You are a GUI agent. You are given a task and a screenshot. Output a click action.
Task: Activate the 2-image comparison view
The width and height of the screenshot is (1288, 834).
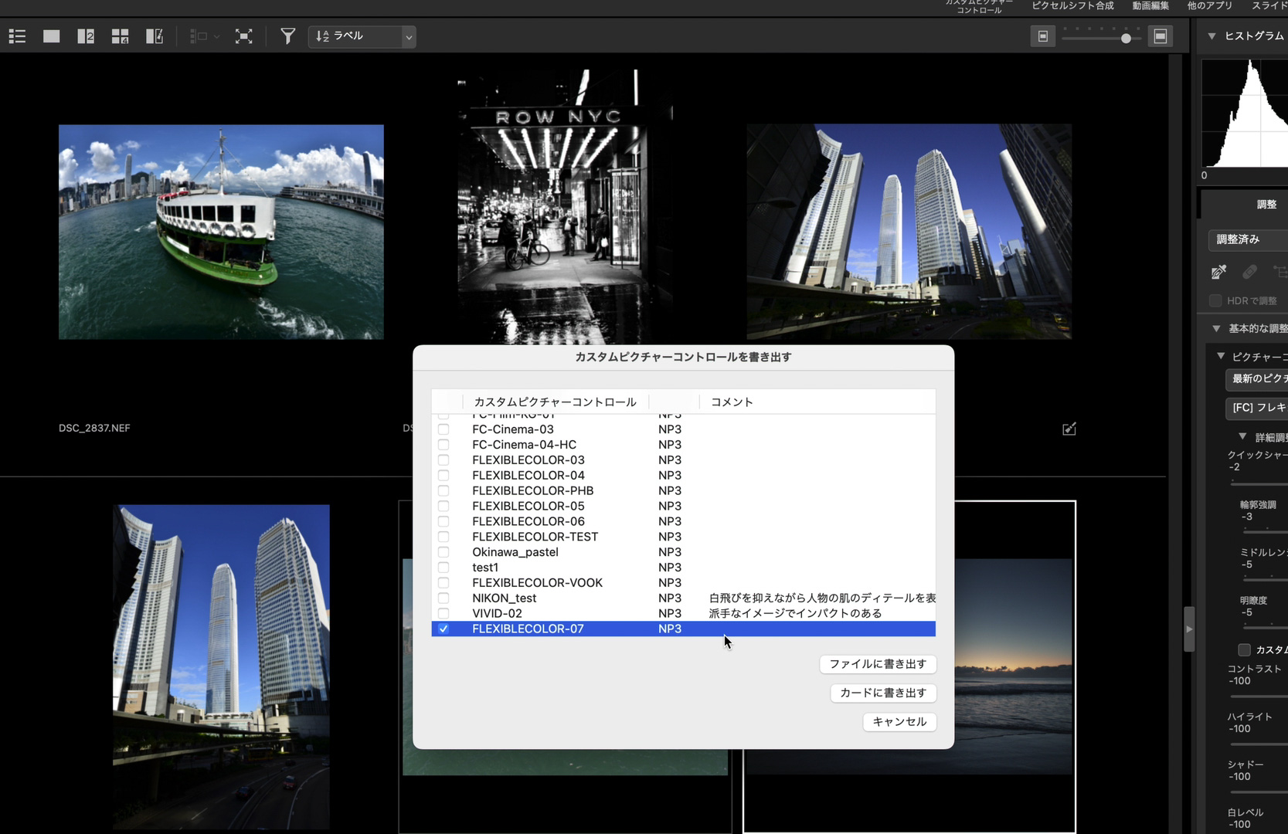(85, 36)
